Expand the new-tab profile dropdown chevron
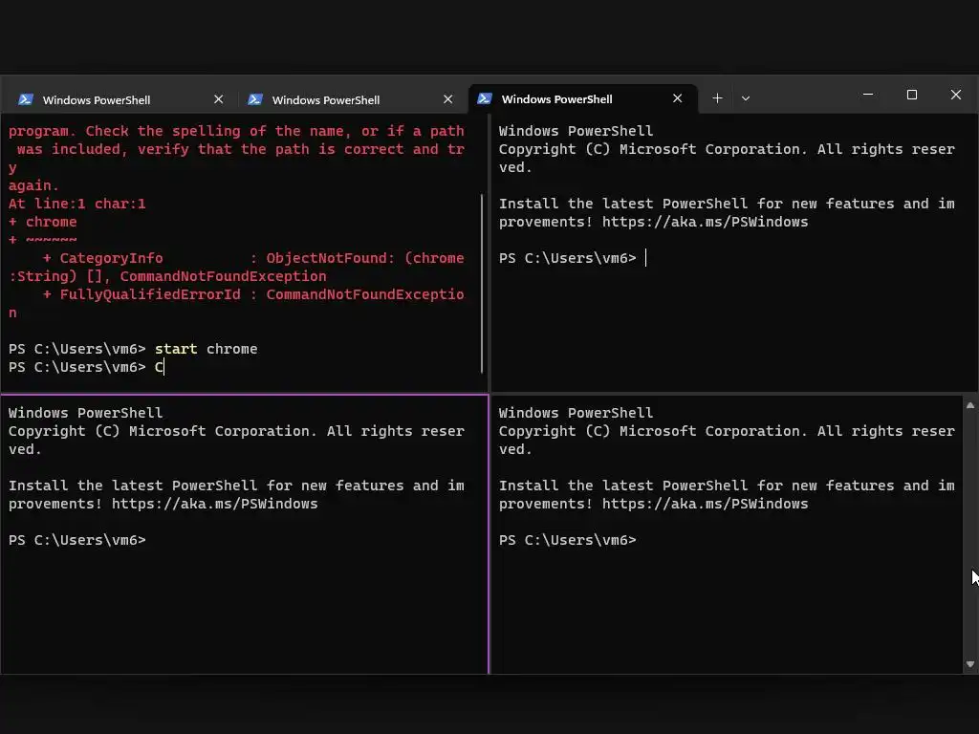This screenshot has width=979, height=734. pyautogui.click(x=746, y=98)
